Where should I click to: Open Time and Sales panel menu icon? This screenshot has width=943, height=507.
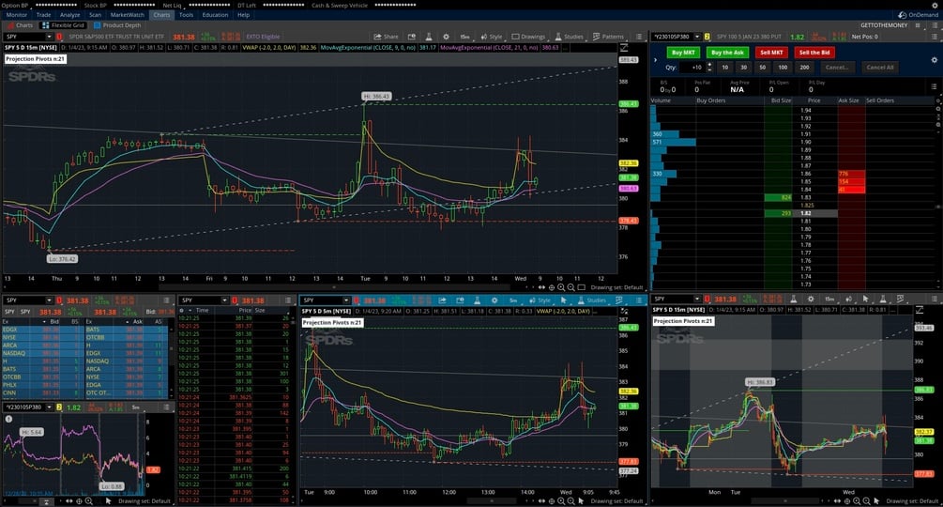[288, 300]
